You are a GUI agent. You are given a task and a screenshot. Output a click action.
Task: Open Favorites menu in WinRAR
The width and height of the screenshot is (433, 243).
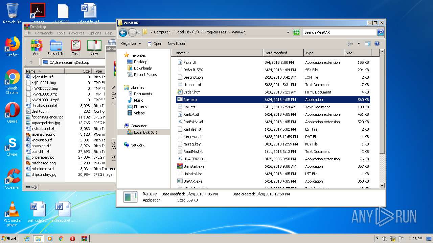click(x=77, y=33)
